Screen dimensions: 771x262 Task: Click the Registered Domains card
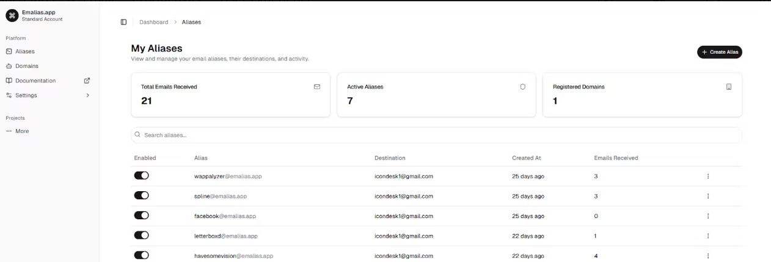point(642,95)
